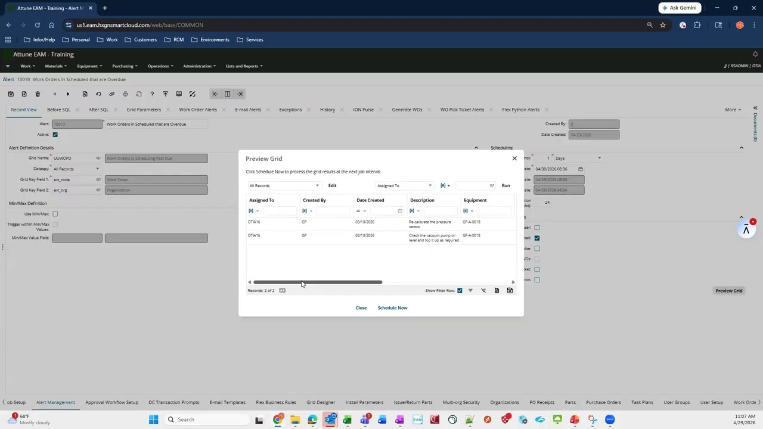Click the grid scrollbar right arrow
Viewport: 763px width, 429px height.
click(513, 282)
